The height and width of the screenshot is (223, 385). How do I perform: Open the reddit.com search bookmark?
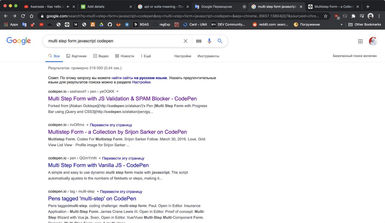pyautogui.click(x=270, y=25)
